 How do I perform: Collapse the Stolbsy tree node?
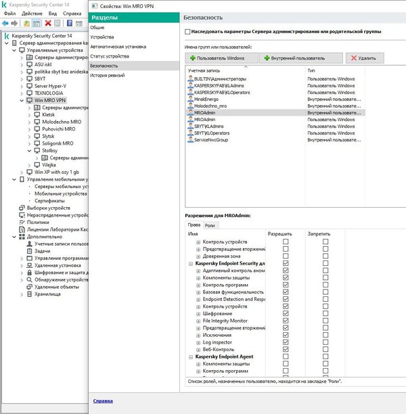click(29, 150)
